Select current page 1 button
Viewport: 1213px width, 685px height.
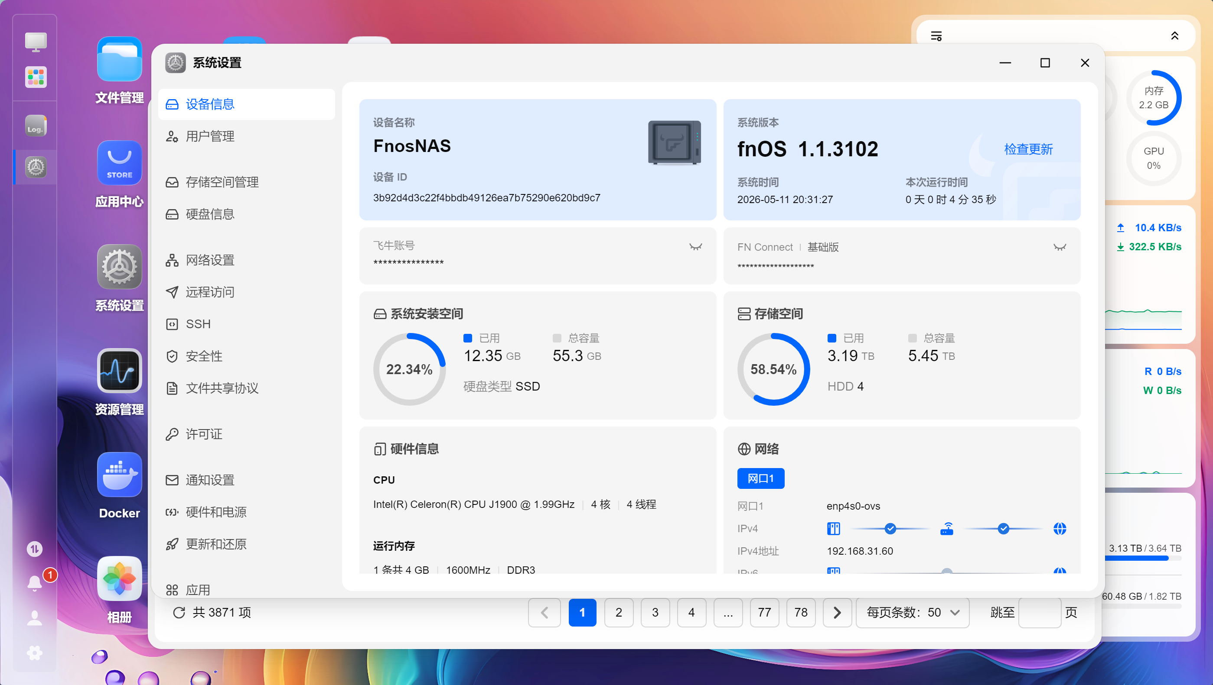[582, 613]
